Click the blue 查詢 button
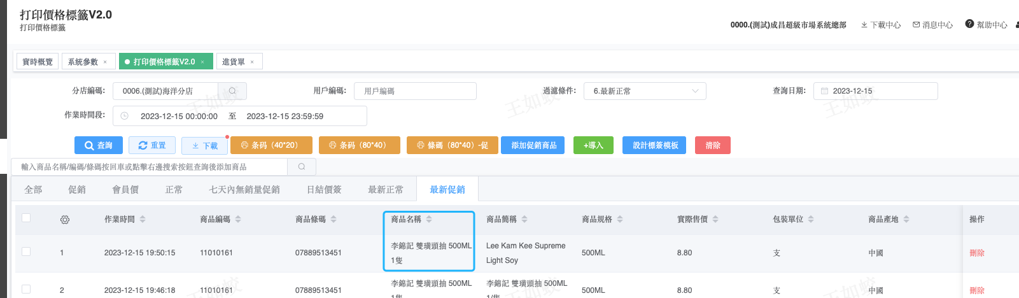Image resolution: width=1019 pixels, height=298 pixels. 98,145
